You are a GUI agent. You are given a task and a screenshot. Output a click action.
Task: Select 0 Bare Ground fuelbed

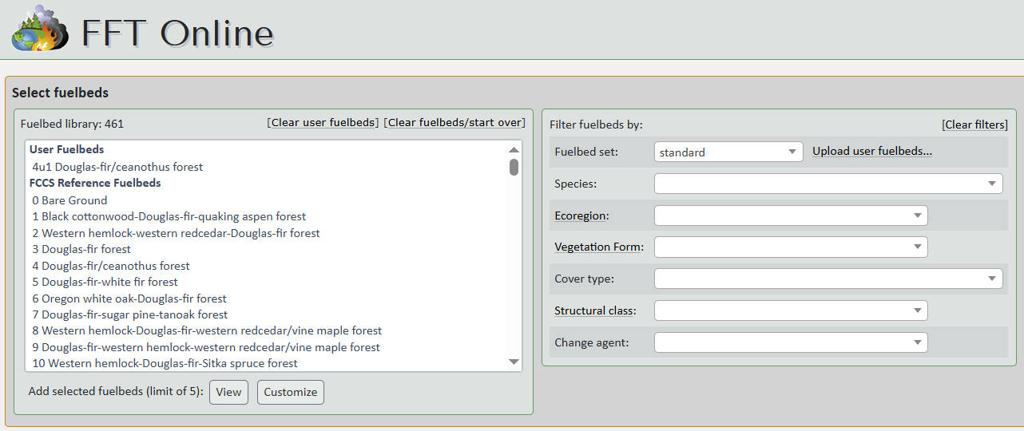(69, 200)
